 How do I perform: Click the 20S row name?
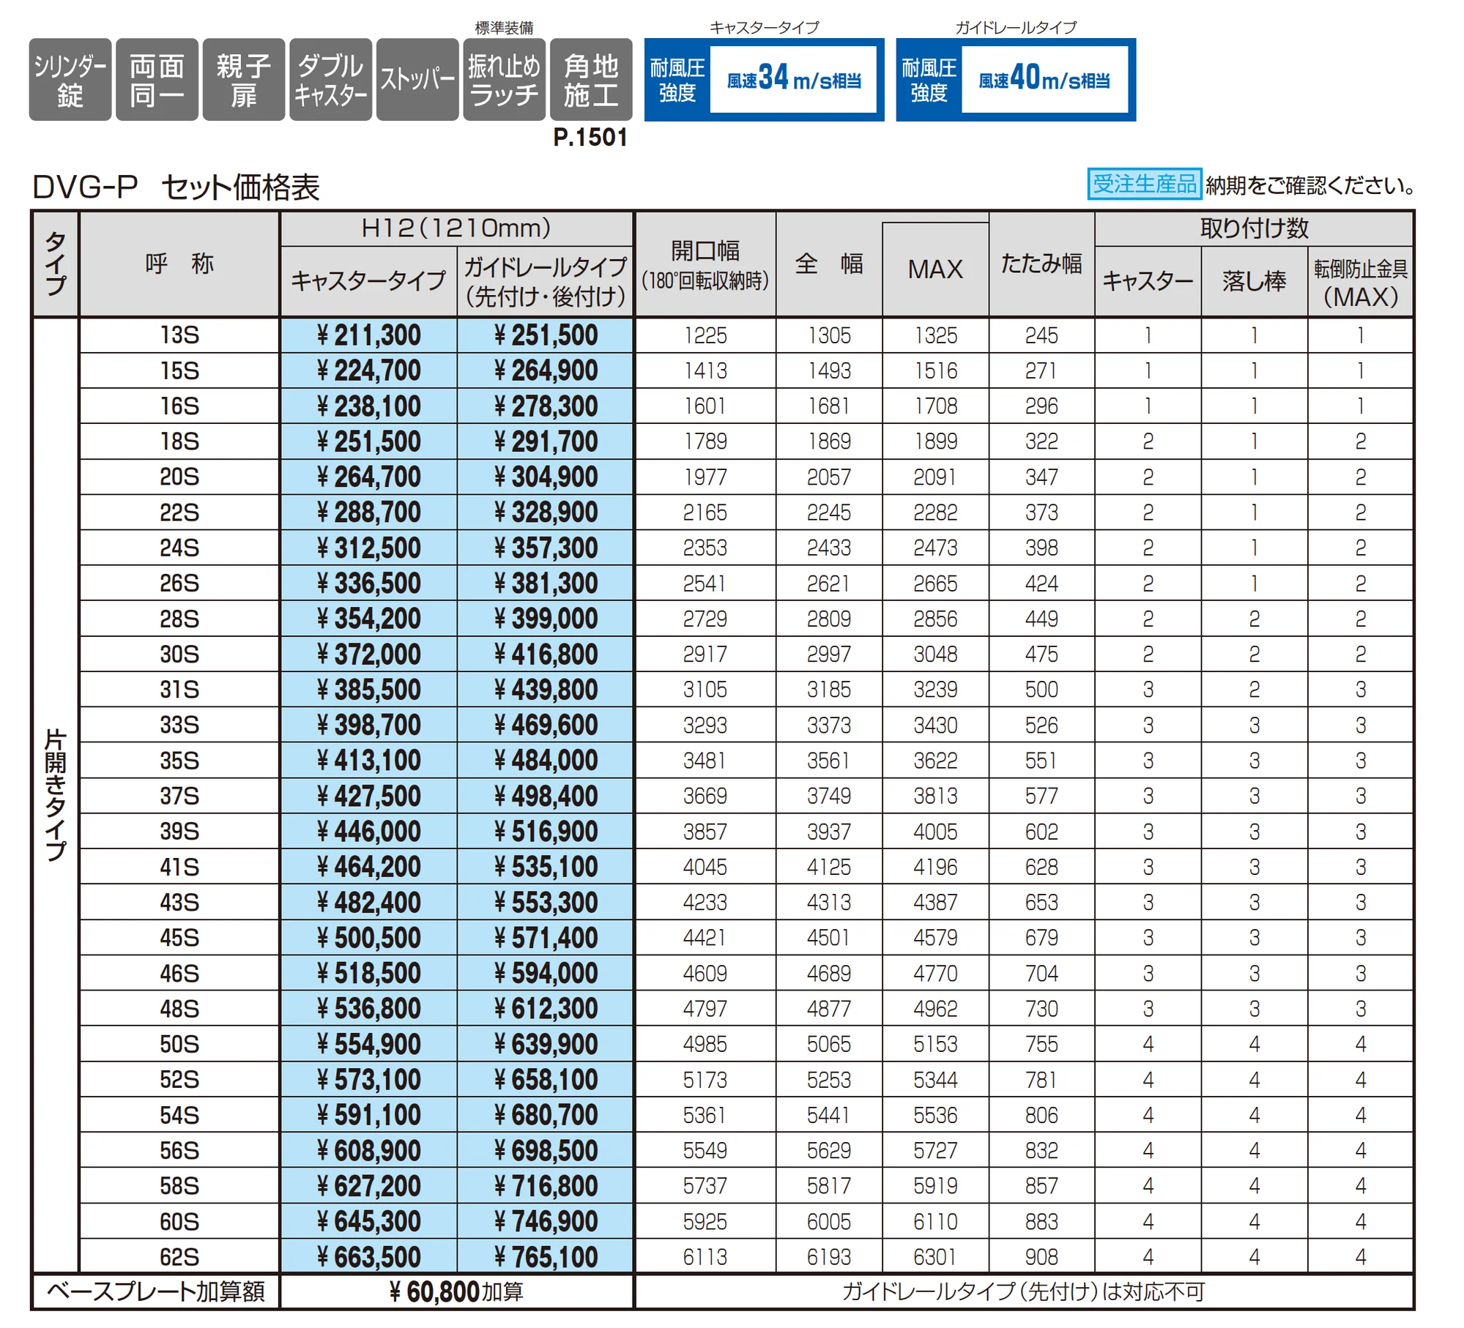[x=179, y=477]
